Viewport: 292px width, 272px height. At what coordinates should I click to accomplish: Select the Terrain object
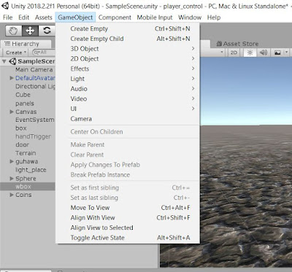[x=26, y=153]
